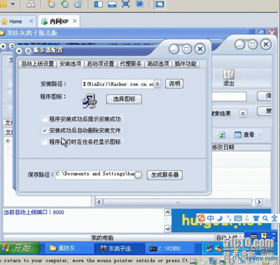Viewport: 280px width, 265px height.
Task: Open the 插件功能 tab
Action: point(185,64)
